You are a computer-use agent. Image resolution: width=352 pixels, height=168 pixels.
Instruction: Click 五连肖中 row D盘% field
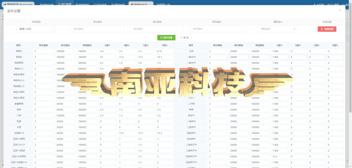tap(335, 139)
